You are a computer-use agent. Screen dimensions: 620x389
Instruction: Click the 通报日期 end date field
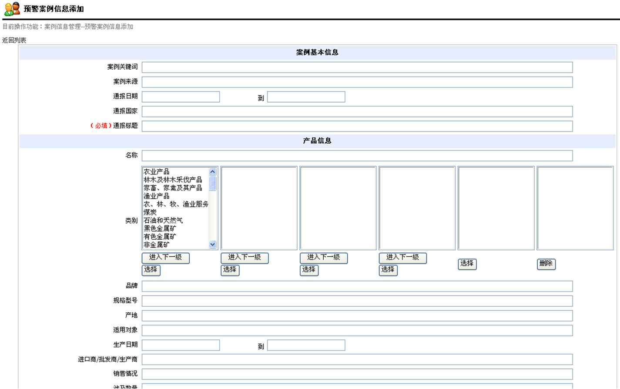pyautogui.click(x=306, y=97)
